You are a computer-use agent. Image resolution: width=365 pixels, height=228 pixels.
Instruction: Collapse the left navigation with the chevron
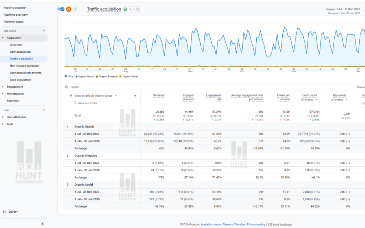[42, 223]
